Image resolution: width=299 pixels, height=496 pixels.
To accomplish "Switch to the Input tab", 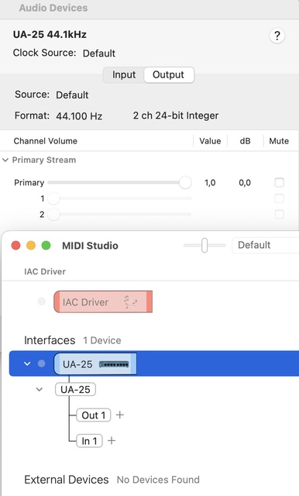I will click(124, 74).
